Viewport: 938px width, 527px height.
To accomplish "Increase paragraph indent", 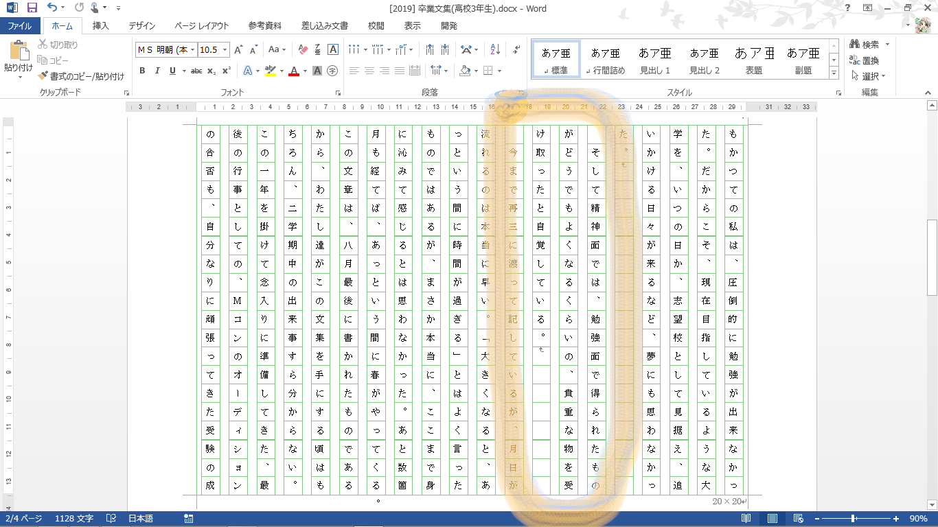I will pyautogui.click(x=446, y=49).
